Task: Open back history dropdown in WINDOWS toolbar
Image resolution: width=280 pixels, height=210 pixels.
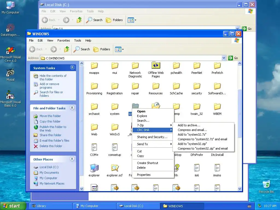Action: [x=46, y=49]
